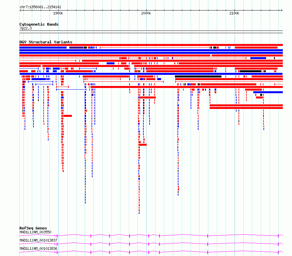292x256 pixels.
Task: Select the 7p22.3 band label
Action: click(x=26, y=28)
